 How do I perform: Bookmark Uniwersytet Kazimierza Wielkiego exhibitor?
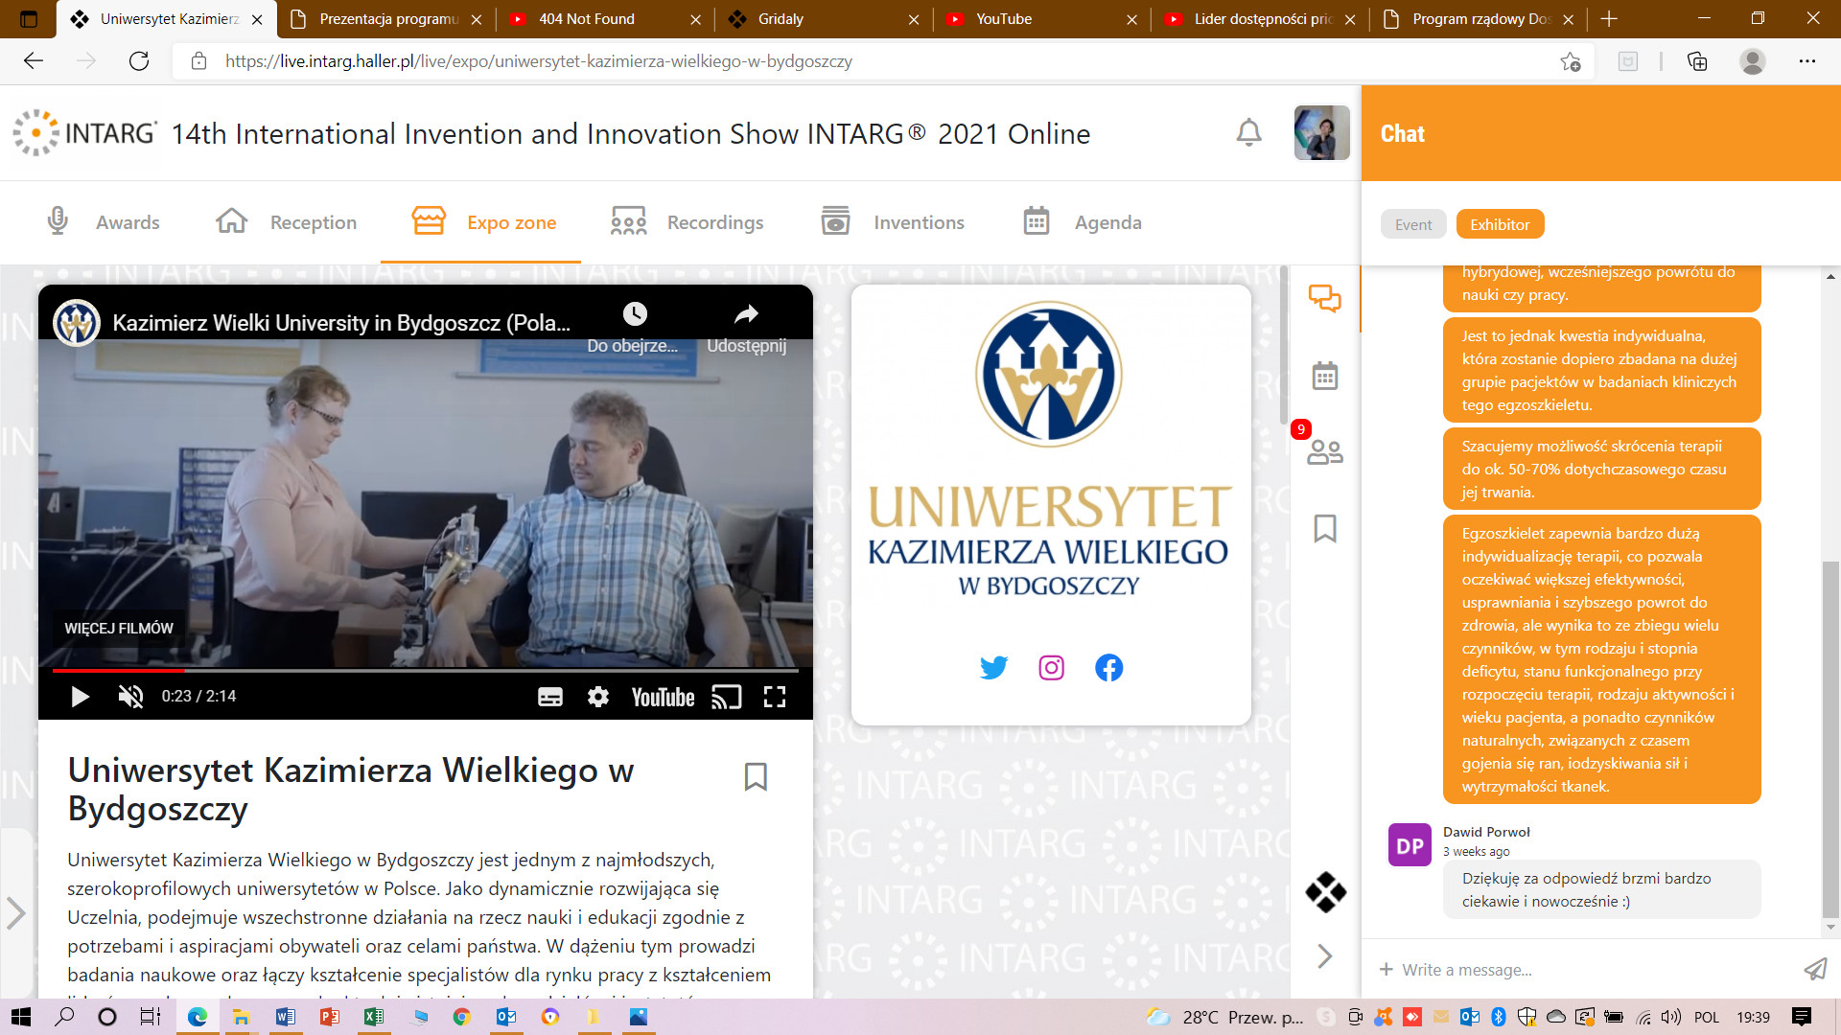(x=756, y=776)
